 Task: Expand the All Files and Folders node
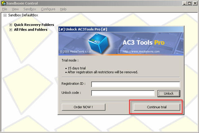pos(11,30)
